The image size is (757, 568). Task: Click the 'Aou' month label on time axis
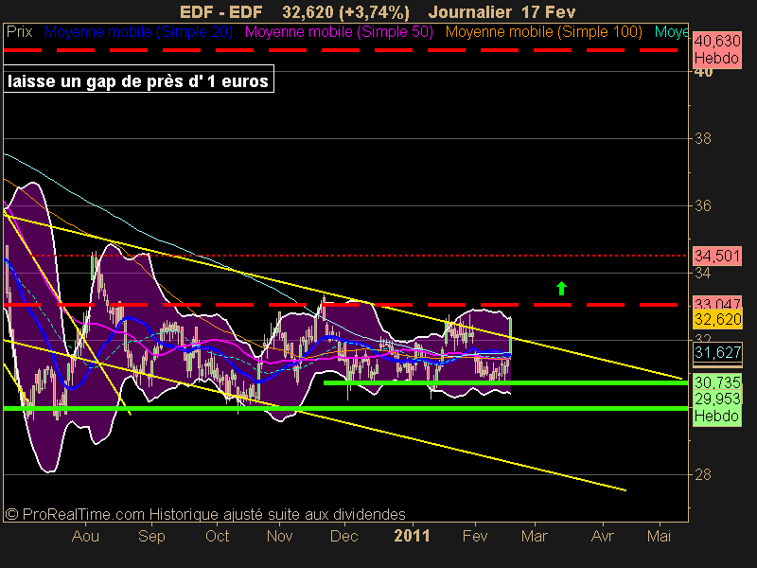pyautogui.click(x=85, y=536)
